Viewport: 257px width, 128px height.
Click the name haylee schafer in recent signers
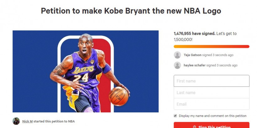point(195,65)
